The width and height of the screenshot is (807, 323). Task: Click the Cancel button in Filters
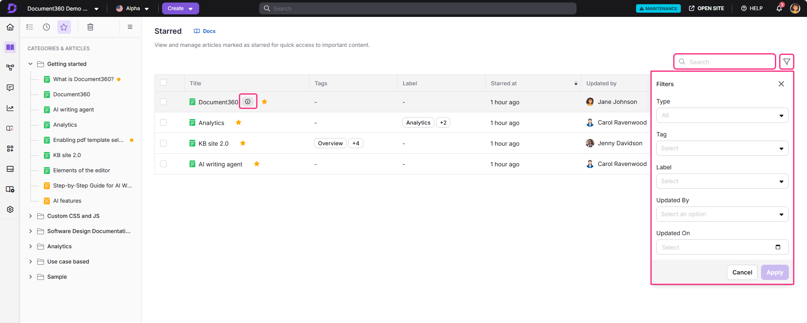click(742, 272)
